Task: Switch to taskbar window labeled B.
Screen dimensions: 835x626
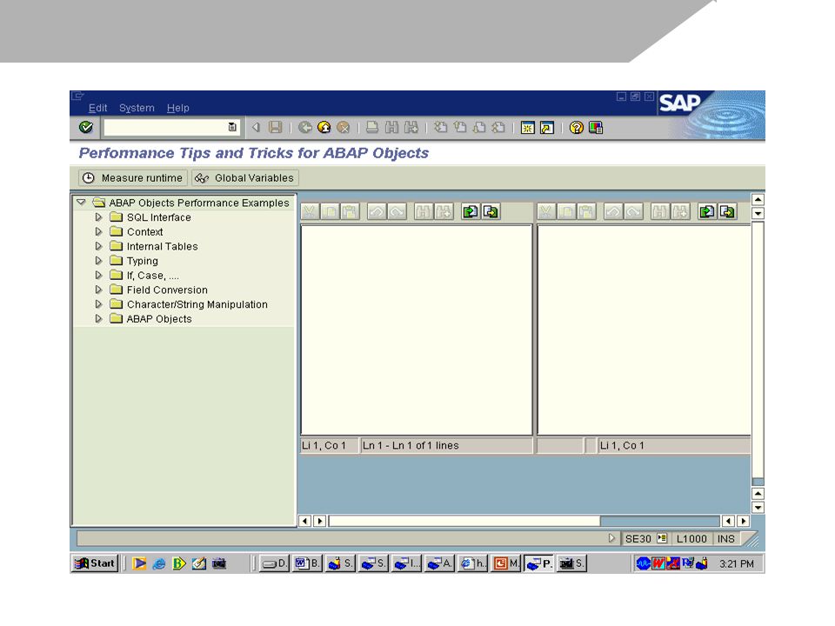Action: pyautogui.click(x=307, y=563)
